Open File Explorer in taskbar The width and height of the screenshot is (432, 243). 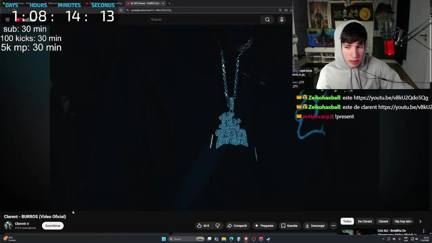pos(224,239)
